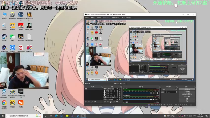Adjust 视频捕获设备 volume slider

click(138, 99)
